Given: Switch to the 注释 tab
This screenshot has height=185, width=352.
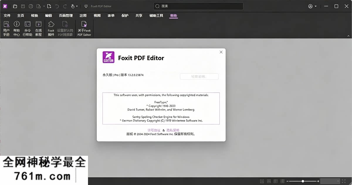Looking at the screenshot, I should [x=83, y=15].
